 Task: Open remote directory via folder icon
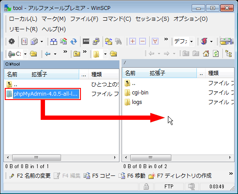113,54
